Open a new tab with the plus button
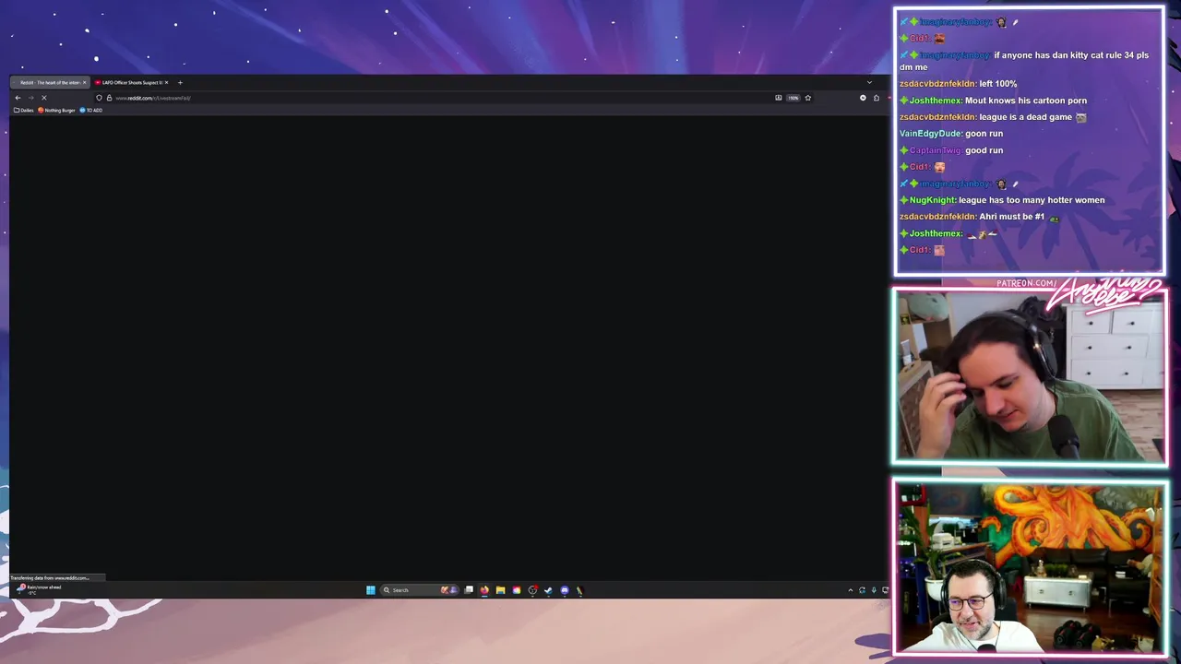1181x664 pixels. (x=180, y=83)
